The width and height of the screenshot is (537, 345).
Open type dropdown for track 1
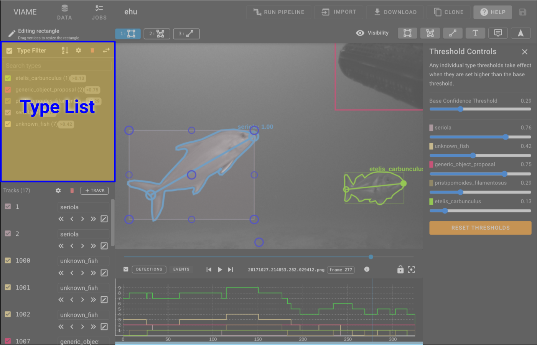(83, 207)
